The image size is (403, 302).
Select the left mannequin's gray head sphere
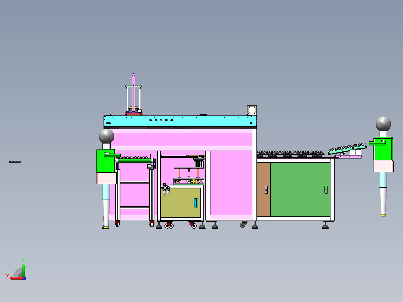coord(107,136)
